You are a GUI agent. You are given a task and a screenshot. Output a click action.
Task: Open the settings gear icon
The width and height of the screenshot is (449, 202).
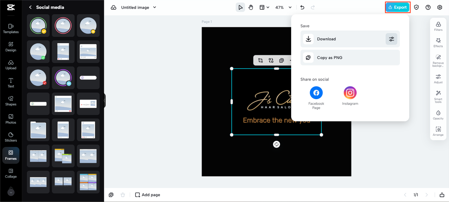tap(440, 7)
